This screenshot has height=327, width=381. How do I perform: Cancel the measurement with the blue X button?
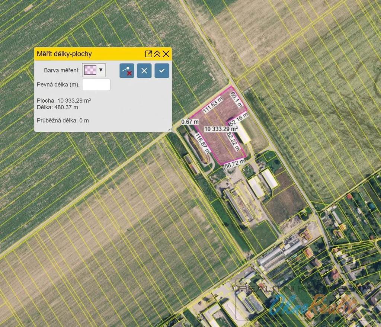click(144, 71)
